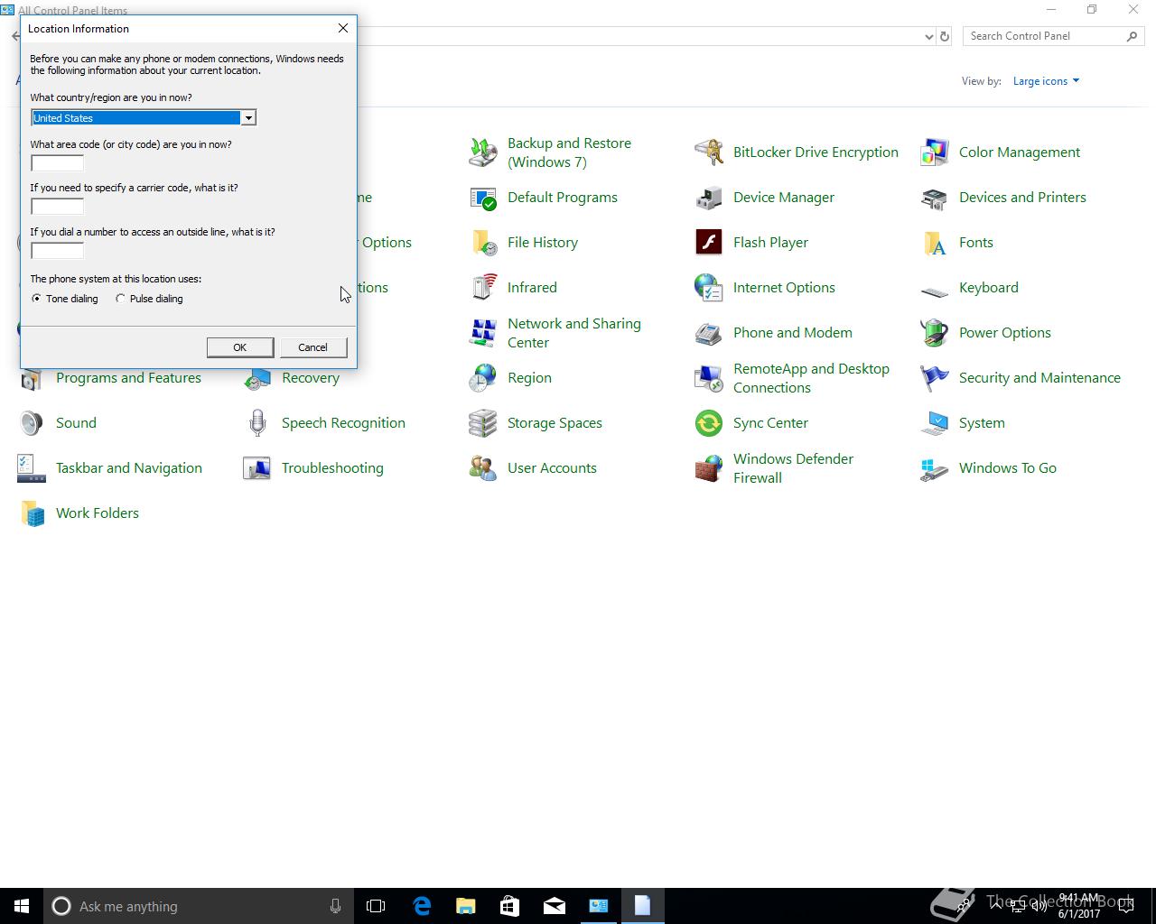The width and height of the screenshot is (1156, 924).
Task: Open RemoteApp and Desktop Connections icon
Action: tap(709, 378)
